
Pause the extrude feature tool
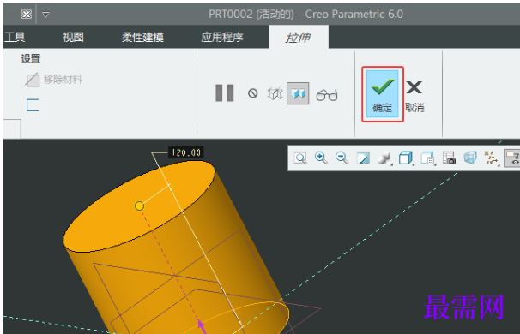coord(225,93)
